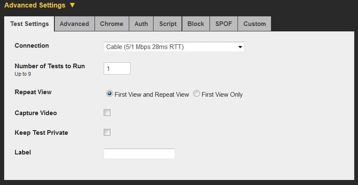Open the Auth tab

[x=141, y=24]
